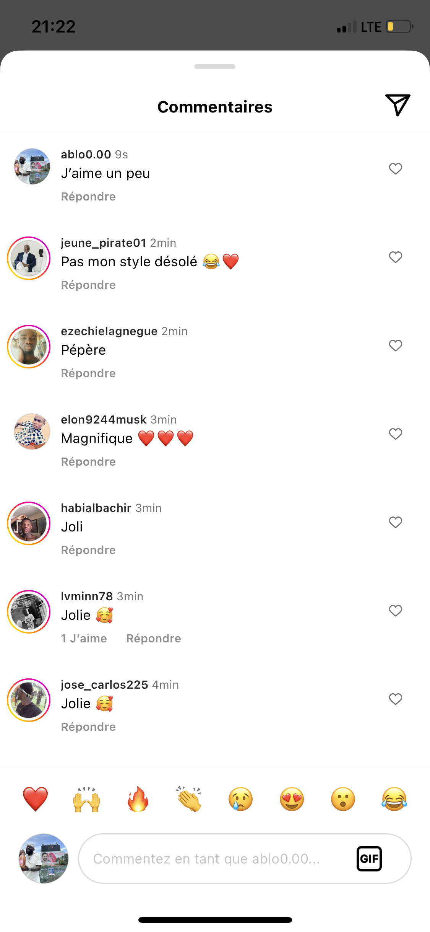Add the fire emoji reaction
This screenshot has width=430, height=932.
[x=138, y=799]
